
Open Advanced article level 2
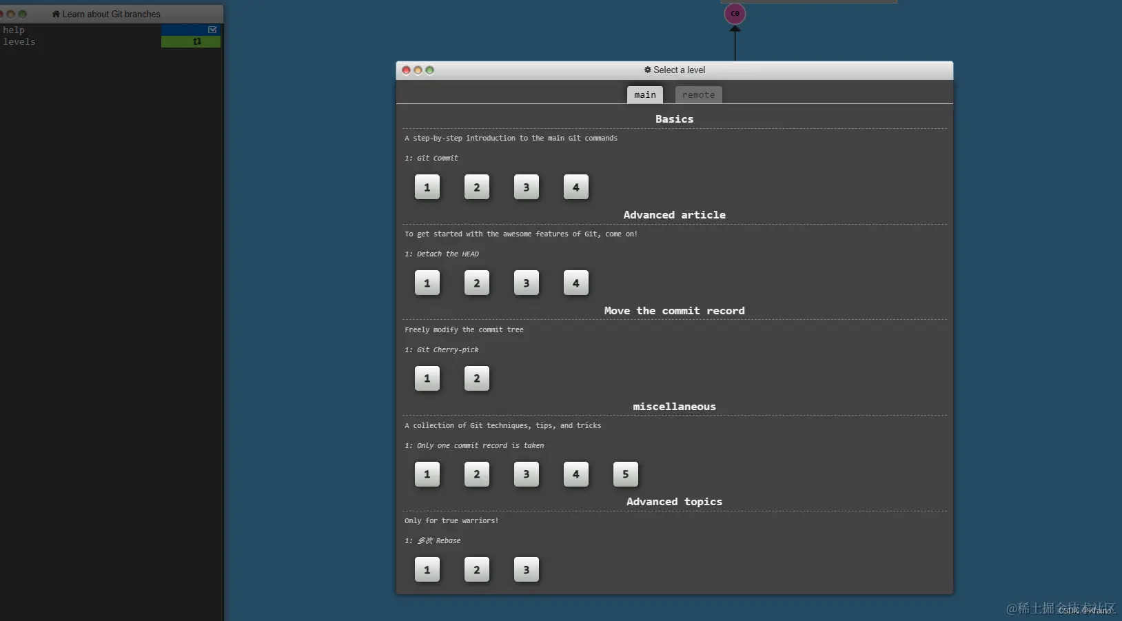point(477,283)
